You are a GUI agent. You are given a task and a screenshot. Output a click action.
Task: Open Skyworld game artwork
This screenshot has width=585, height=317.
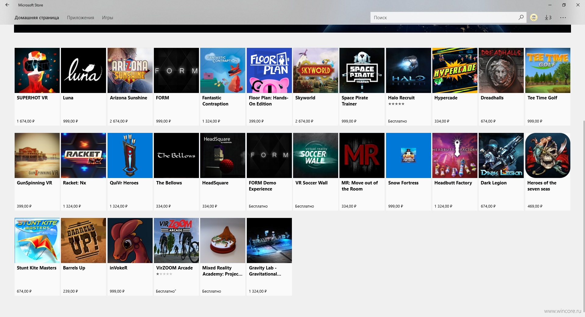pos(316,70)
